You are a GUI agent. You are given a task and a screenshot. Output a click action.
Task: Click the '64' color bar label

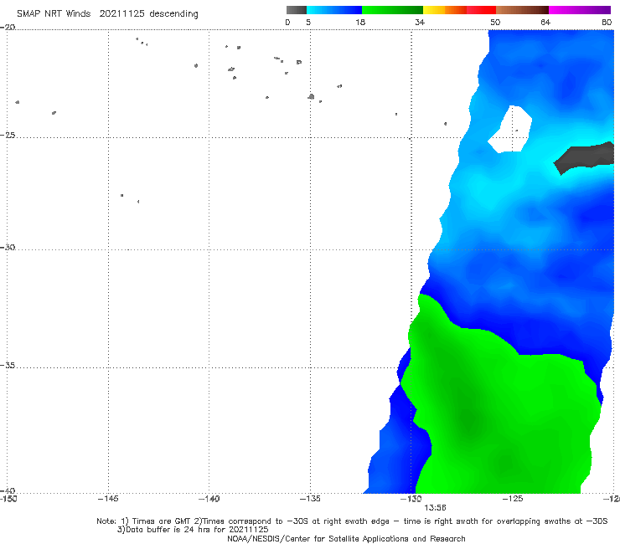(545, 22)
